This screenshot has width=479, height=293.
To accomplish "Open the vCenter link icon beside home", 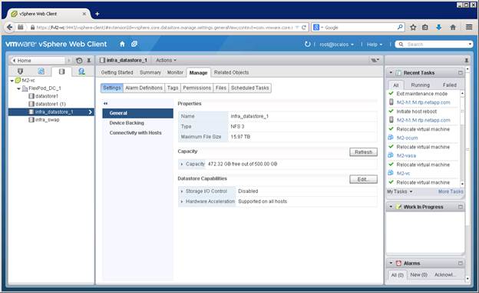I will pos(134,44).
